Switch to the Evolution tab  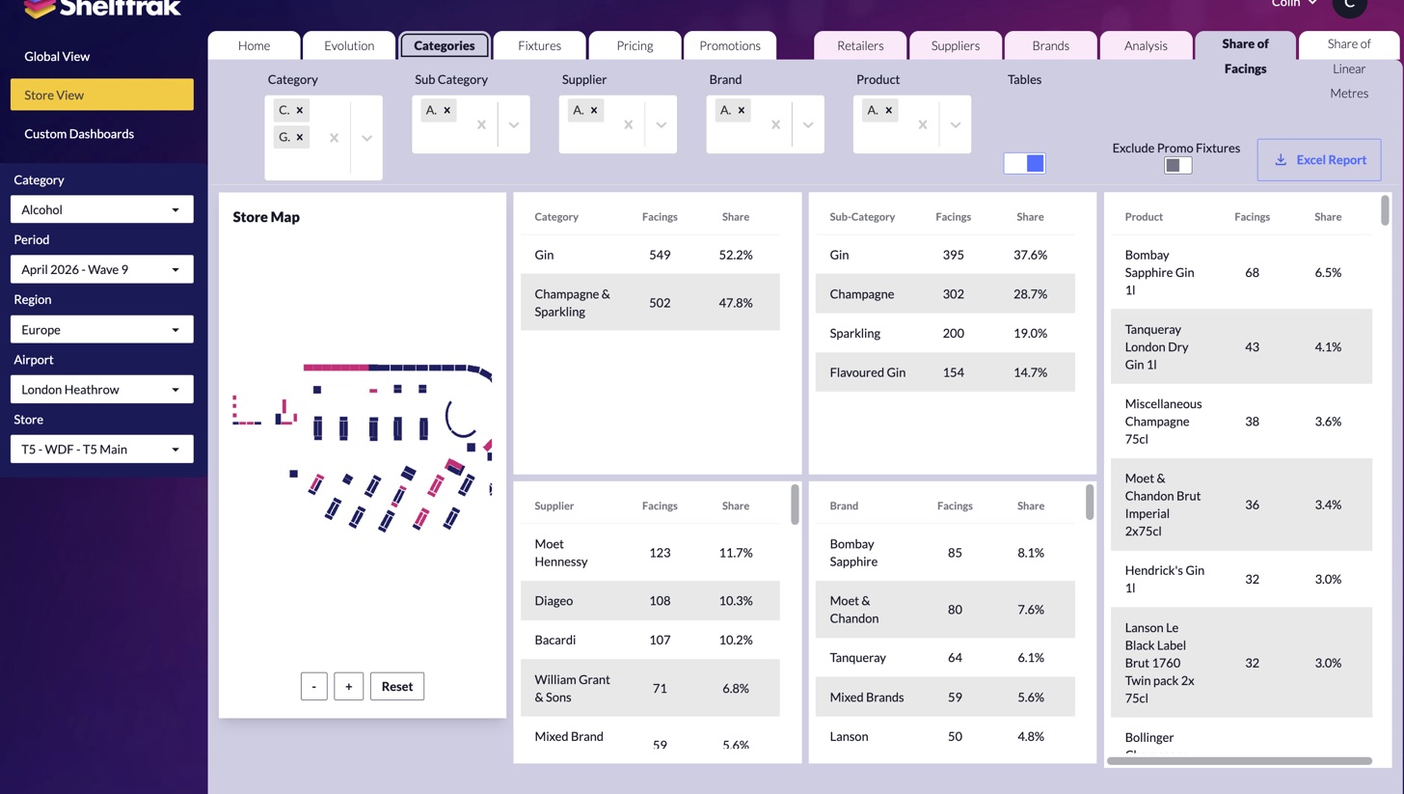point(349,45)
